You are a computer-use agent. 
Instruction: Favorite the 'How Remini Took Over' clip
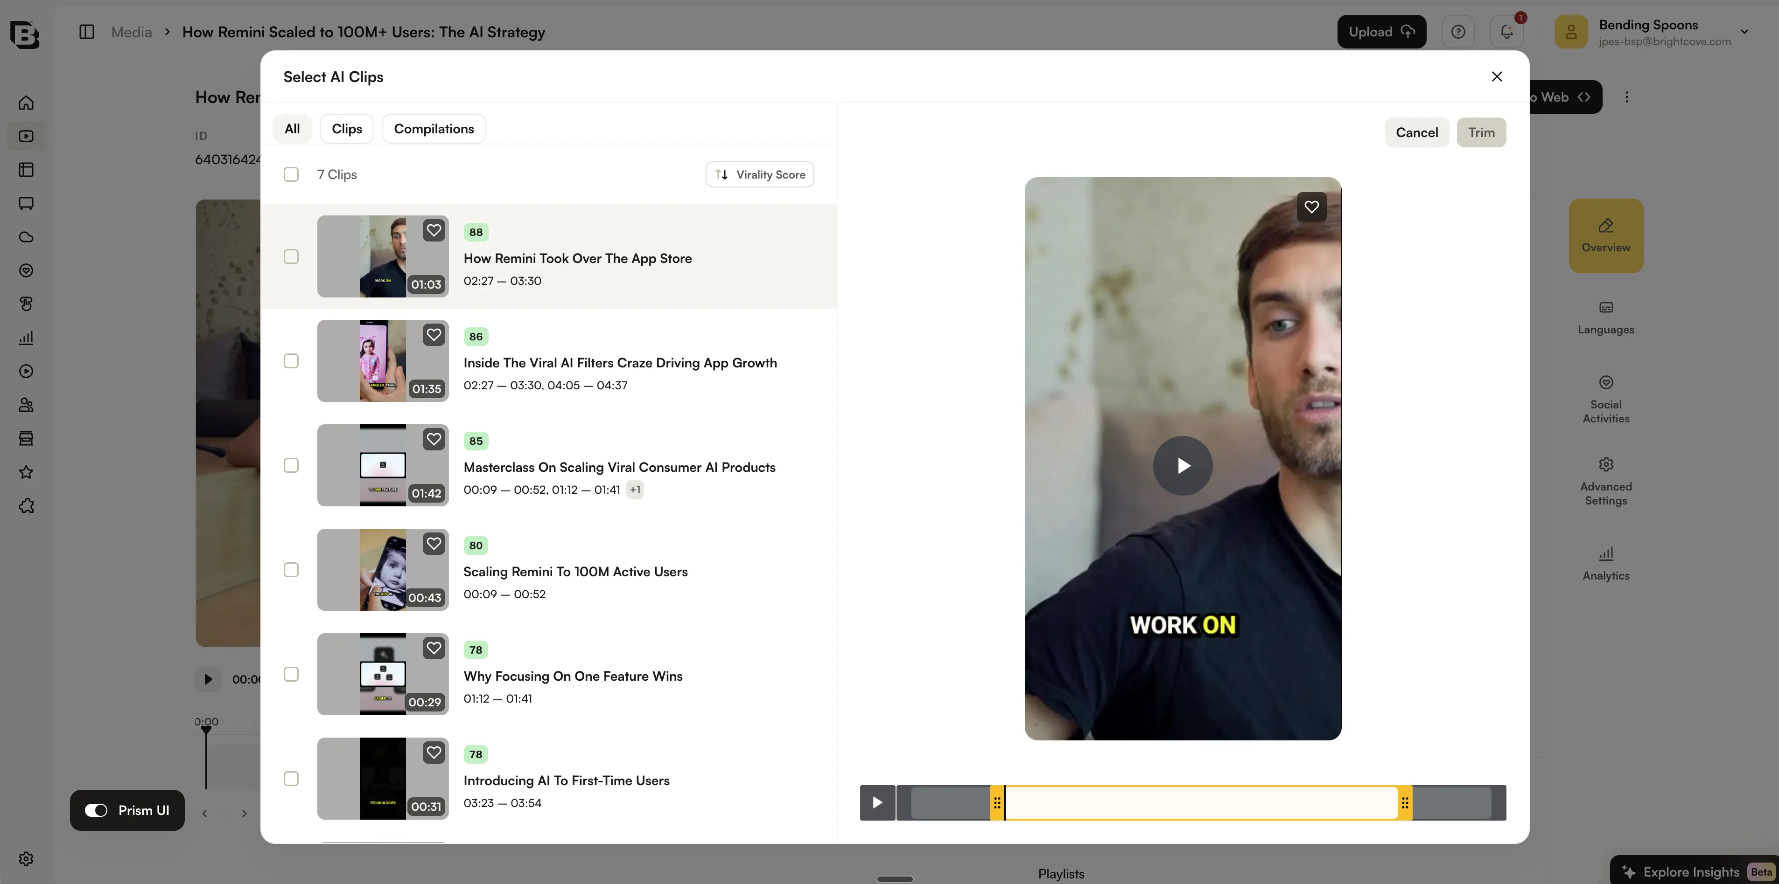point(434,230)
